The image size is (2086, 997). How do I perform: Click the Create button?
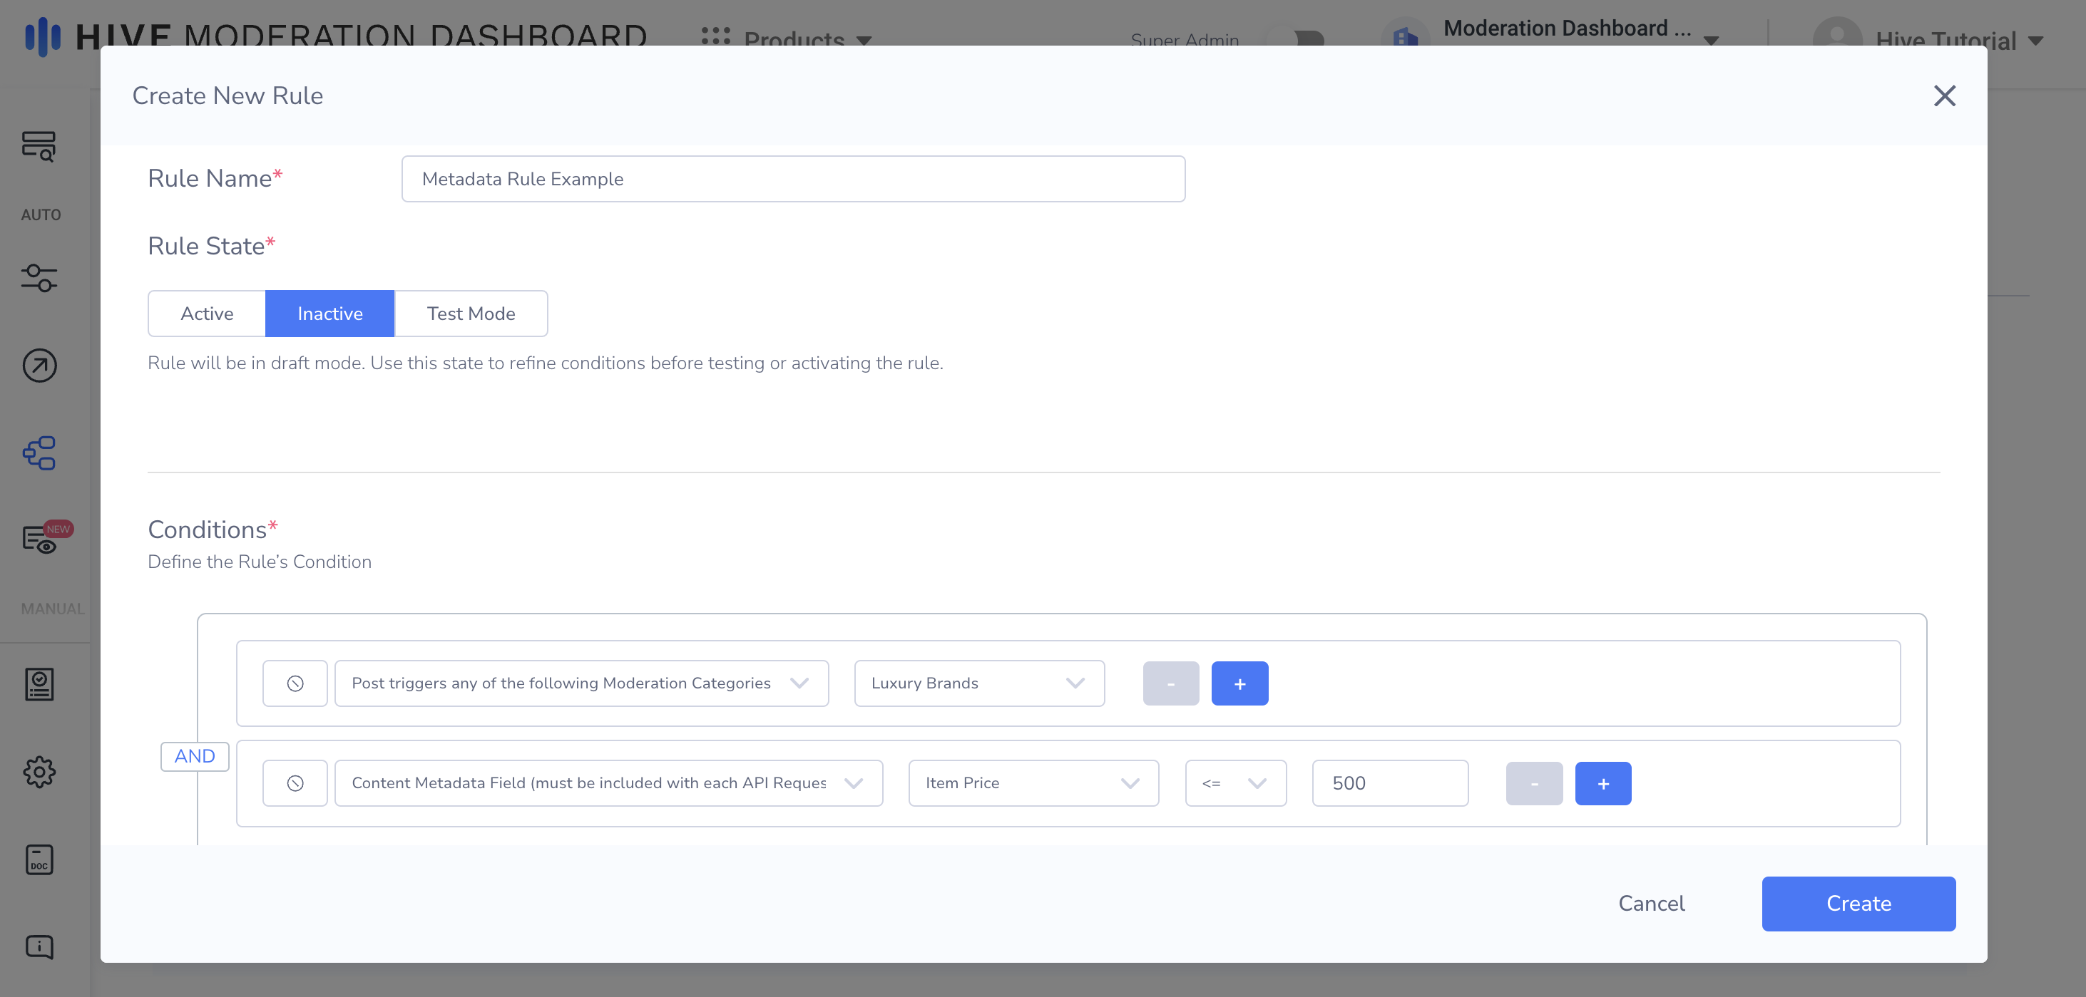(x=1858, y=903)
